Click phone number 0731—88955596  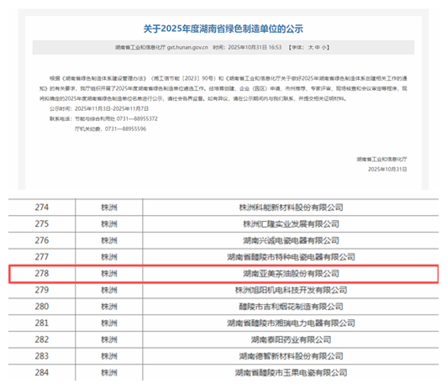click(125, 129)
